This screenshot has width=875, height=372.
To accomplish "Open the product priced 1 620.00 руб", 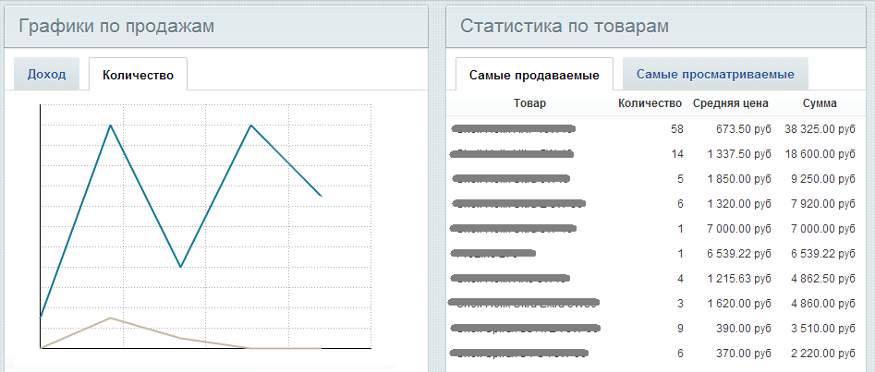I will pyautogui.click(x=524, y=304).
